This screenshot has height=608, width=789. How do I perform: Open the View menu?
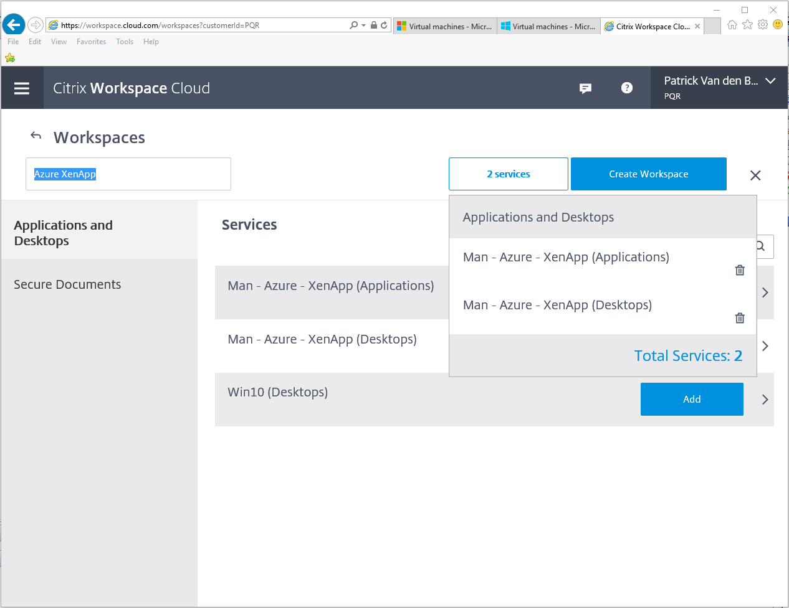[x=59, y=42]
